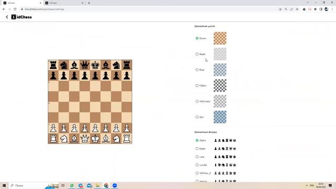Image resolution: width=336 pixels, height=189 pixels.
Task: Click the browser forward arrow
Action: [9, 9]
